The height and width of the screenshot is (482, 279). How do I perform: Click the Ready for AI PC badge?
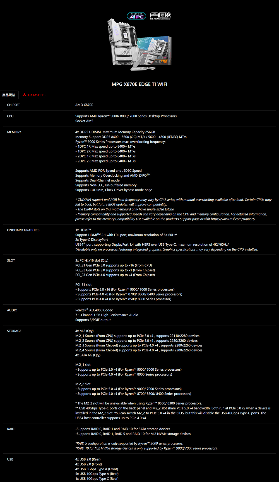coord(136,16)
